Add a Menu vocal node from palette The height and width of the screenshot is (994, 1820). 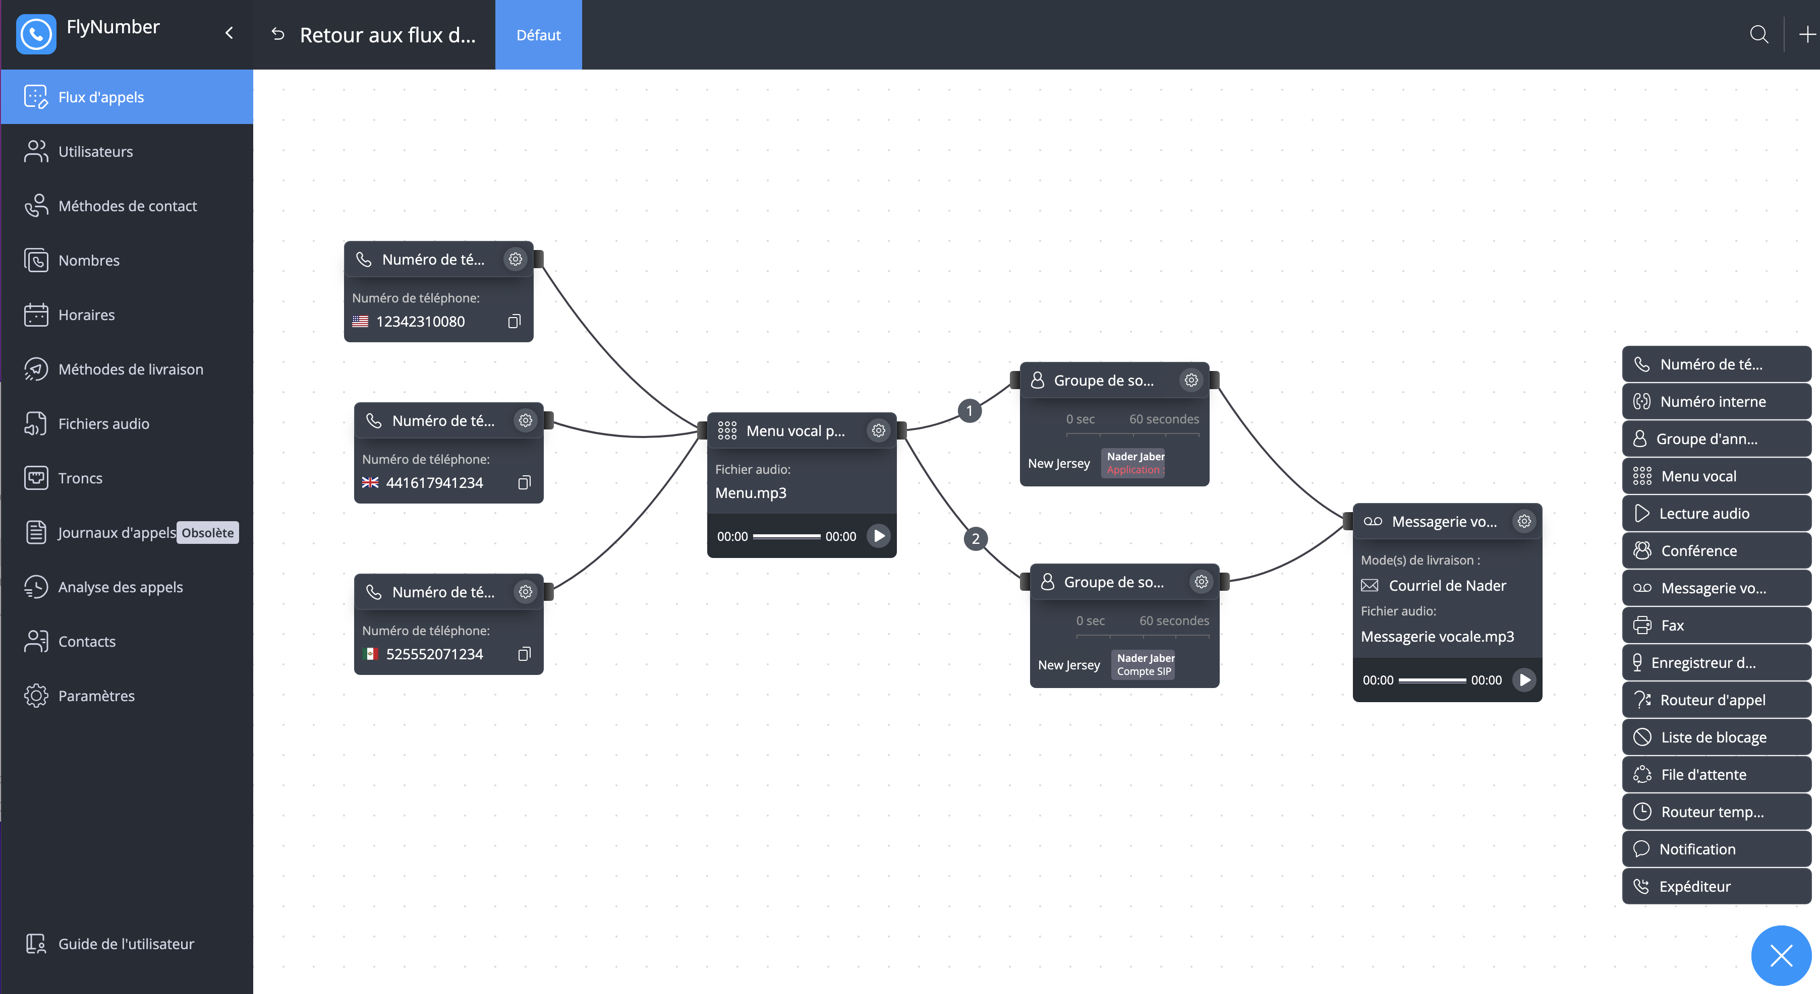1717,476
